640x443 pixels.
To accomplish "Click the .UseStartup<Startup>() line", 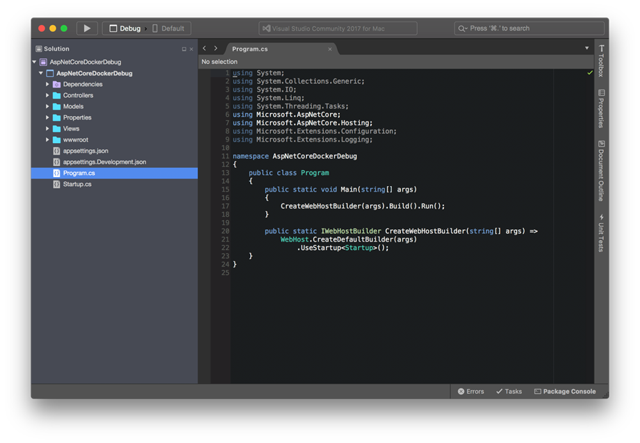I will click(x=343, y=248).
